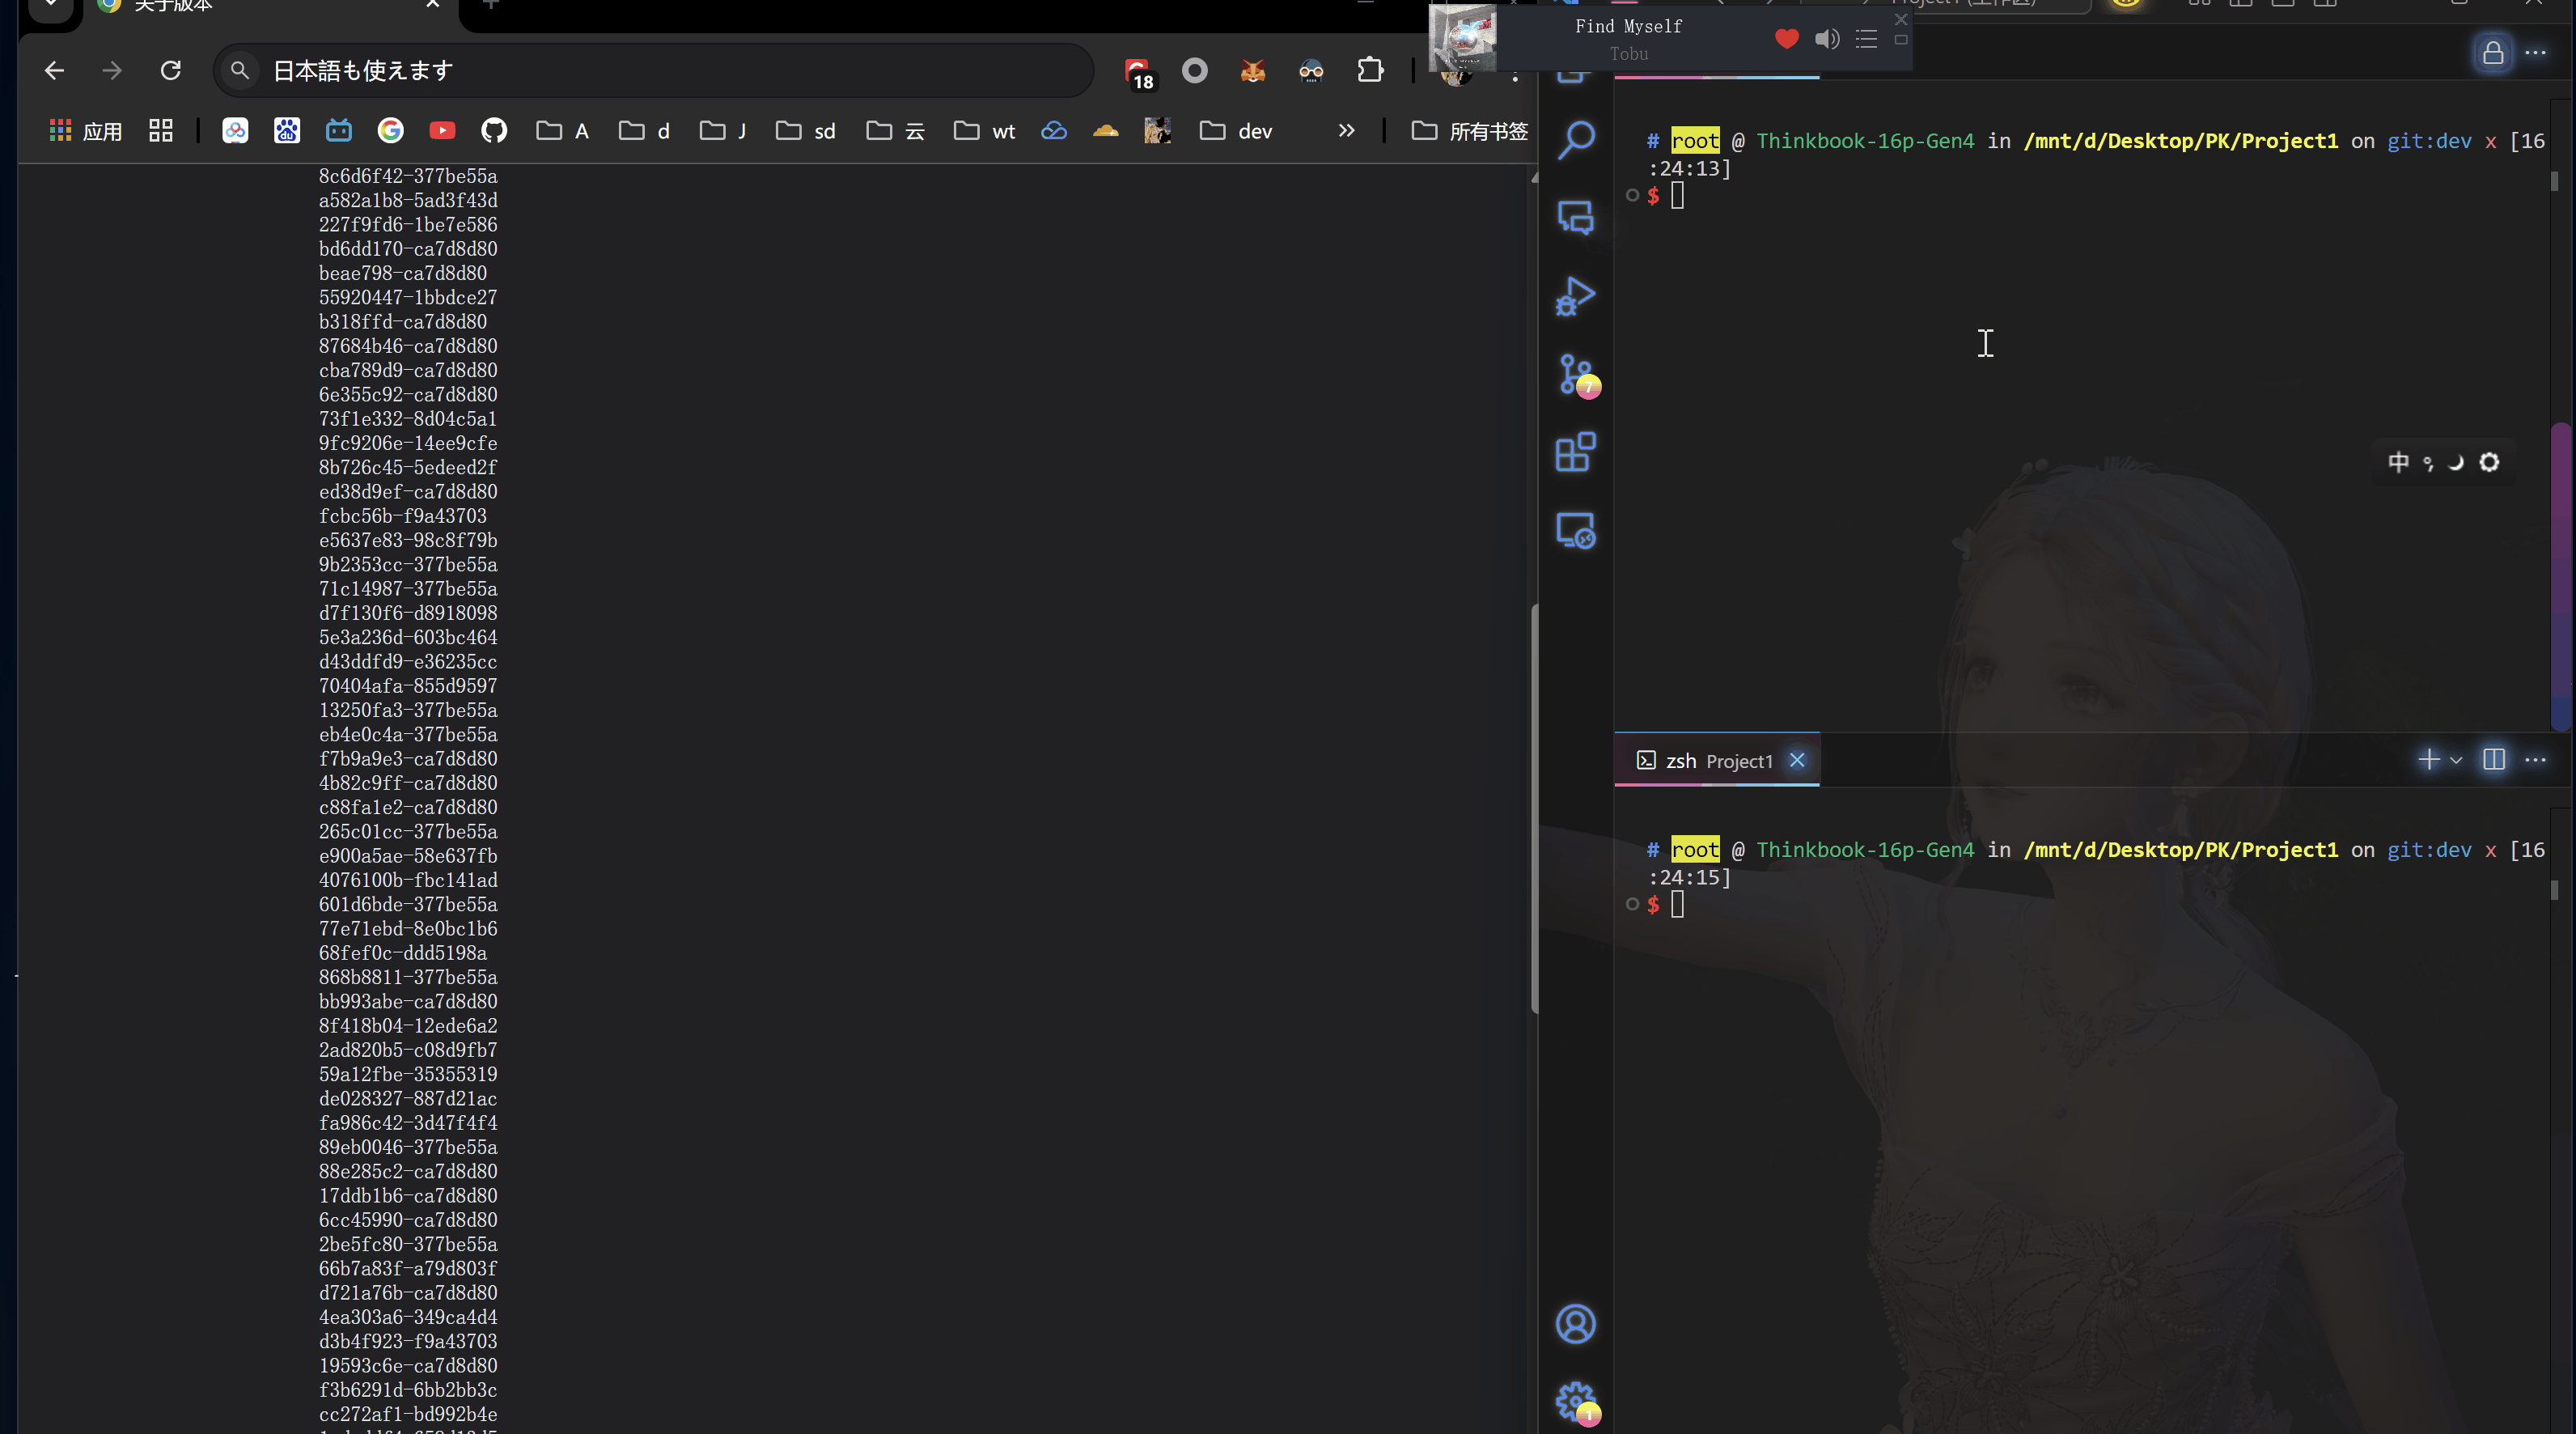Open the Baidu paw bookmark
2576x1434 pixels.
coord(287,131)
